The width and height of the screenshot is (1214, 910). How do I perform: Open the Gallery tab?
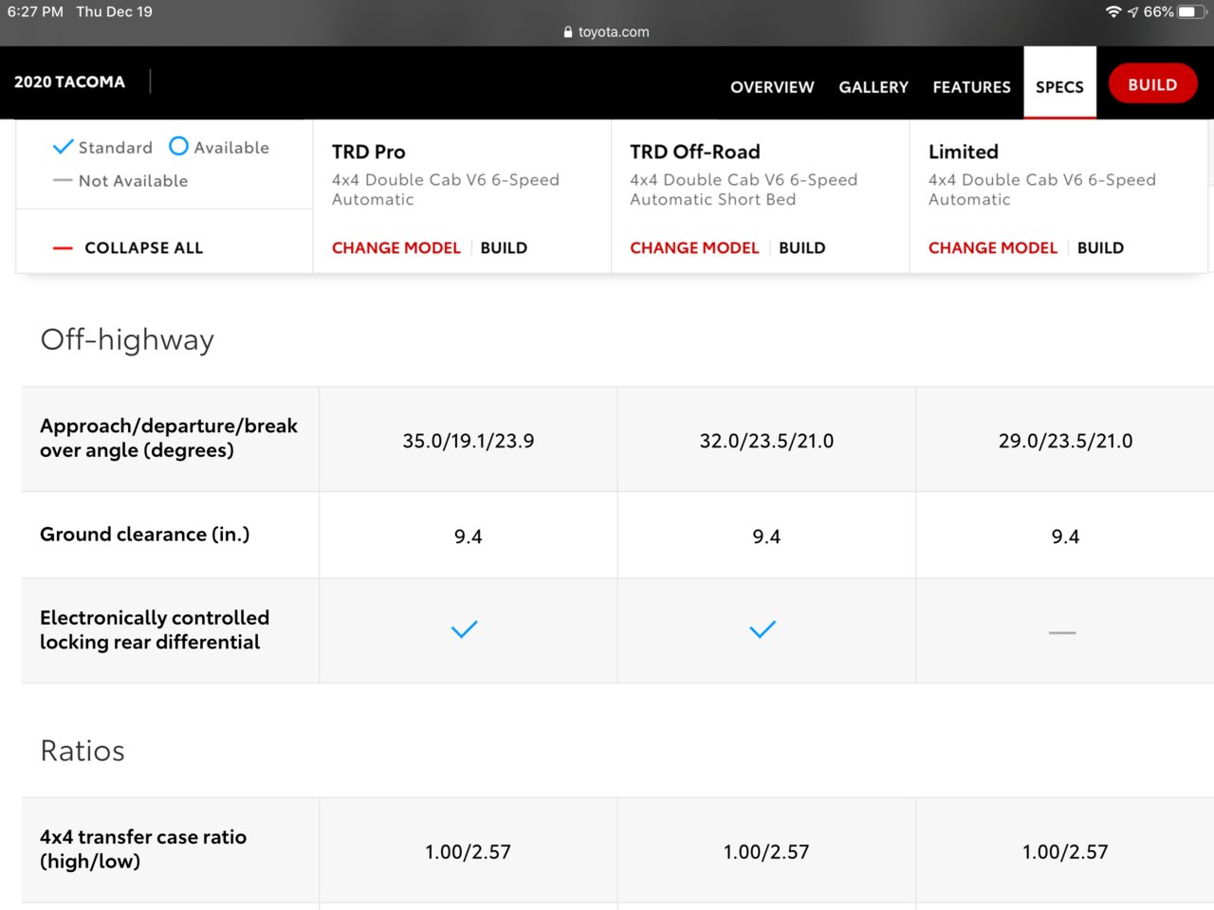tap(874, 87)
